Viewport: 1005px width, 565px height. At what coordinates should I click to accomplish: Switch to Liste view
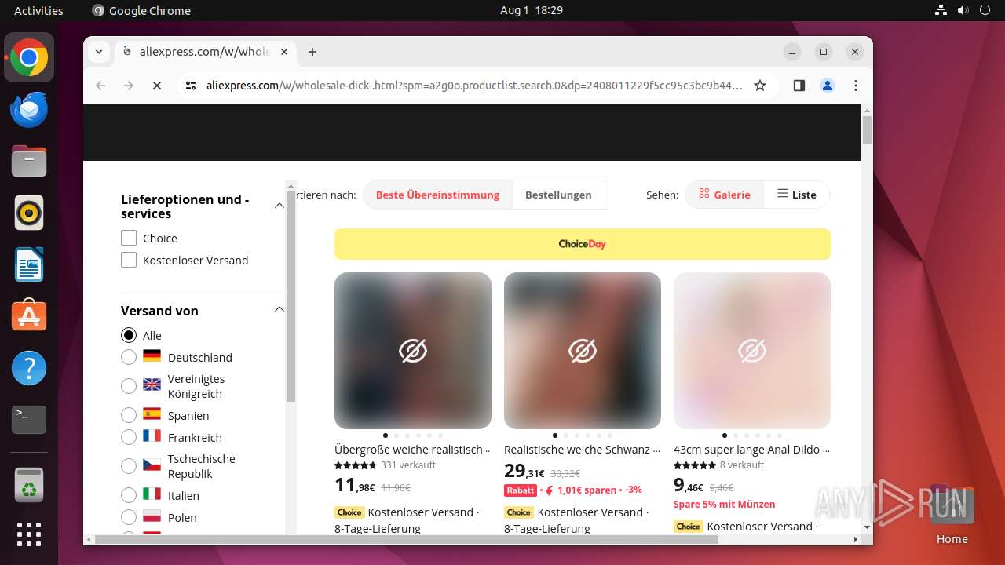[797, 195]
